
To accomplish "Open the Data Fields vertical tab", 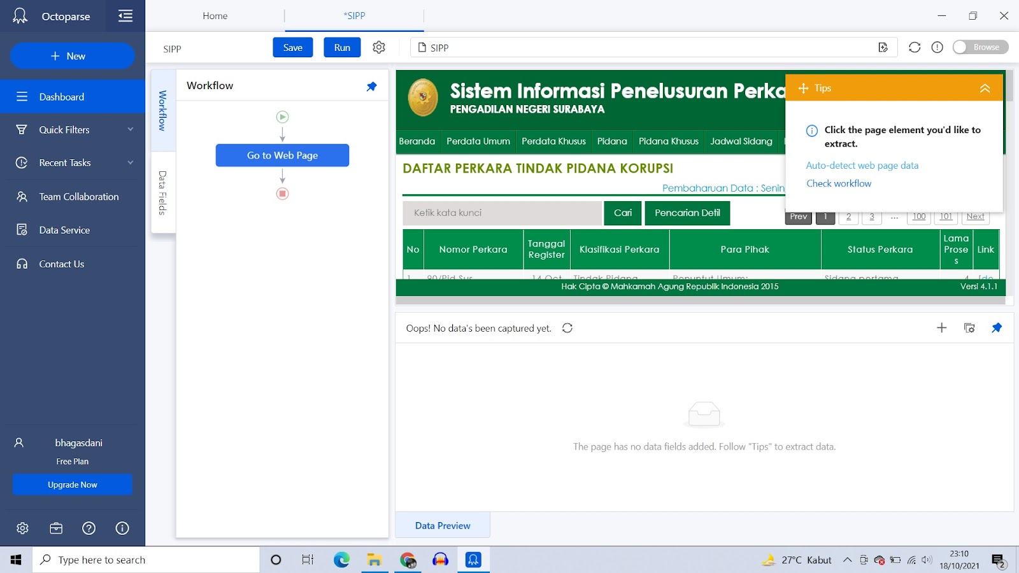I will click(x=162, y=192).
